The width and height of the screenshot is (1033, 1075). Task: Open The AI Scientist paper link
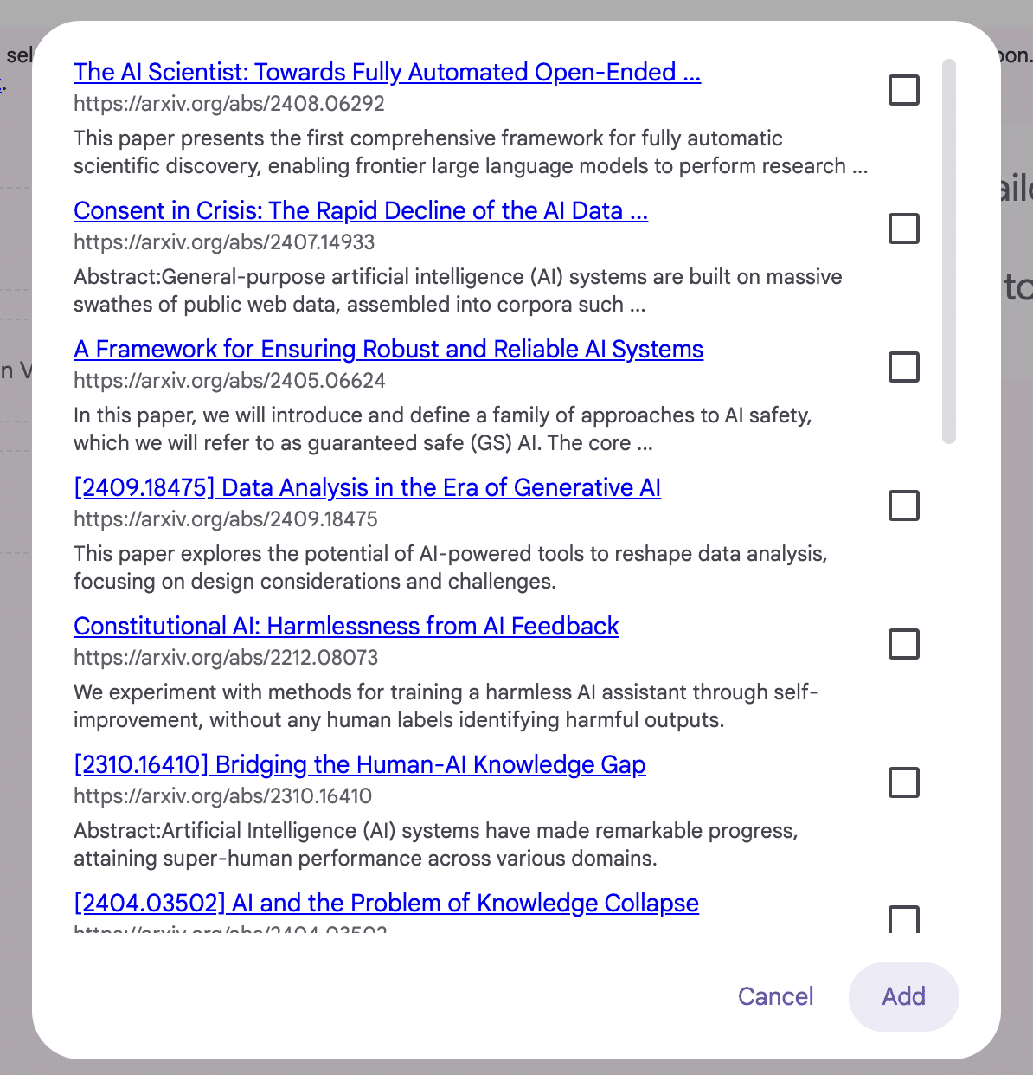387,72
